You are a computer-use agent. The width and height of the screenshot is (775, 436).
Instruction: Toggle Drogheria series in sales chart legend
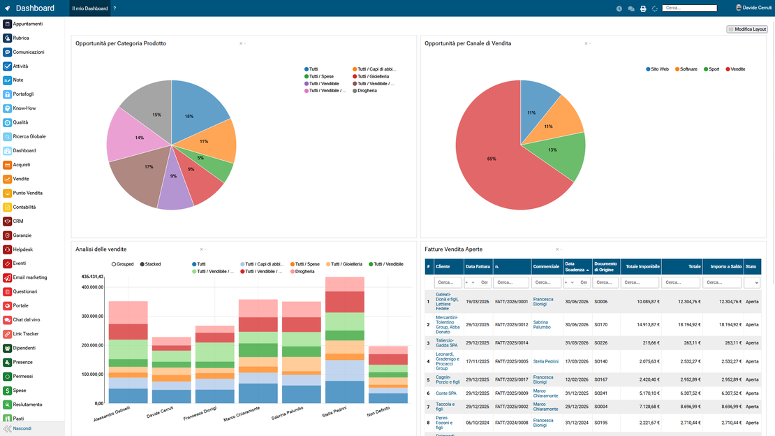[302, 271]
